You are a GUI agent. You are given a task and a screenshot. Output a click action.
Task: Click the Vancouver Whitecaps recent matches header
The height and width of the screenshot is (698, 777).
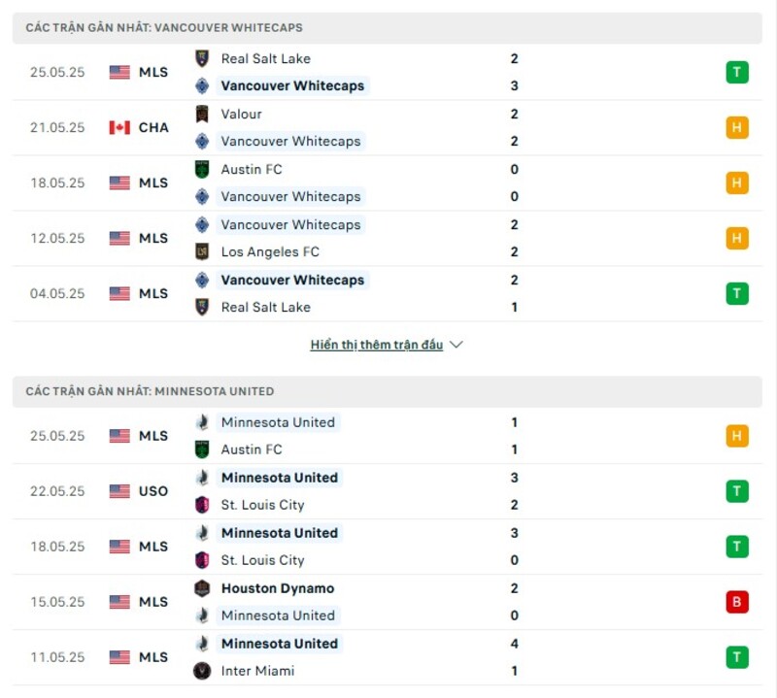pyautogui.click(x=164, y=28)
